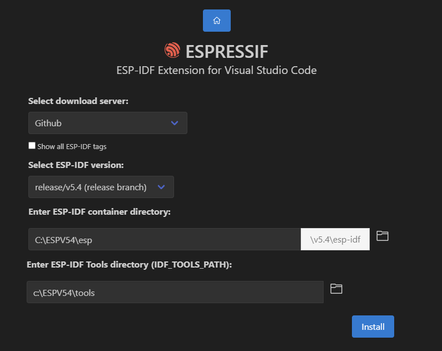Screen dimensions: 442x351
Task: Focus the c:\ESPV54\tools directory field
Action: coord(175,292)
